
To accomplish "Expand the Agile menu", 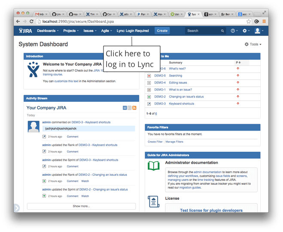I will click(107, 31).
